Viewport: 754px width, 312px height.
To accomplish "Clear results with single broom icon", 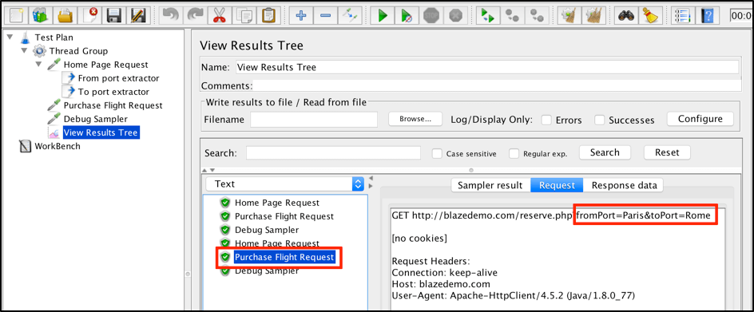I will pos(569,15).
